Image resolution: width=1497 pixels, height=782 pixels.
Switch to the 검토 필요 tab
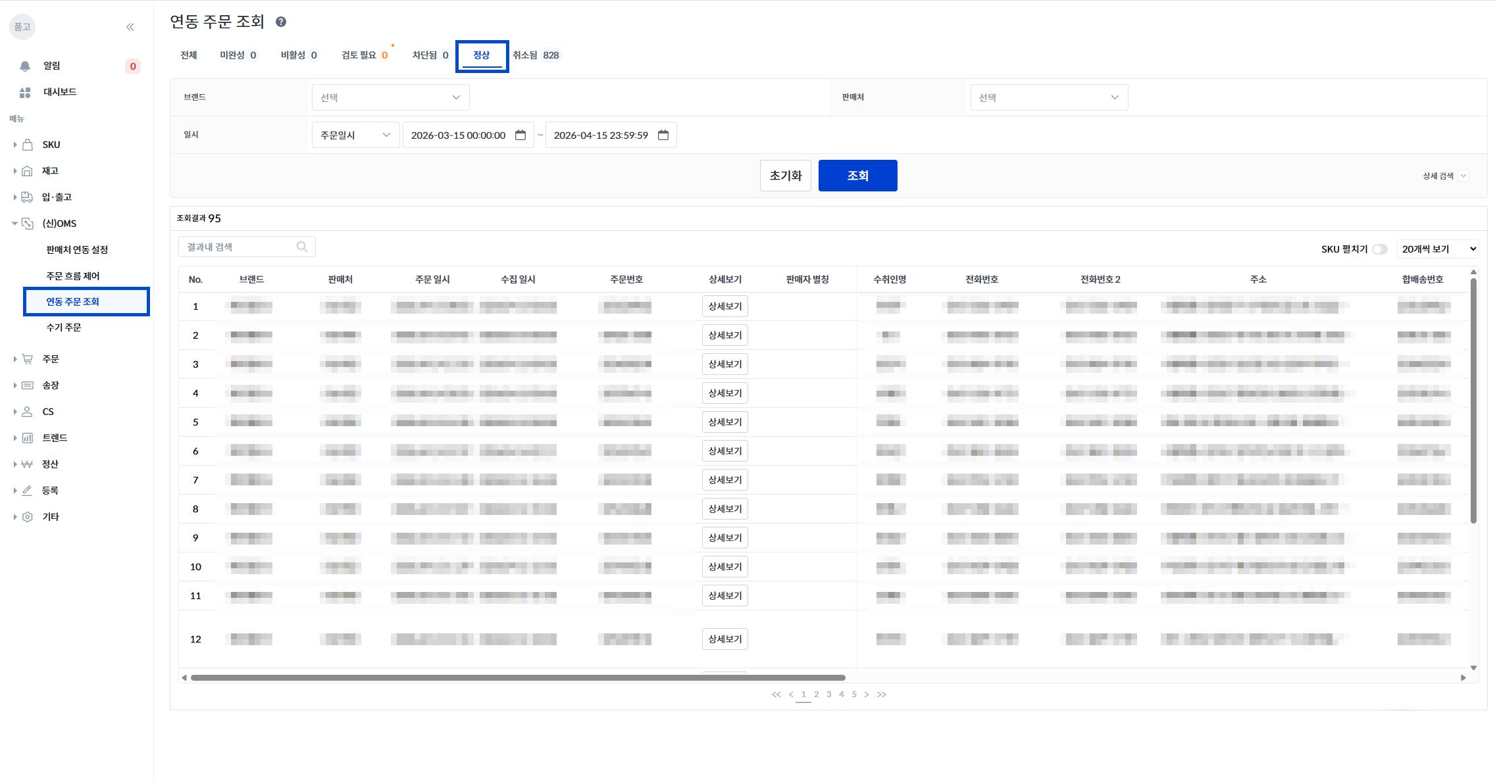pyautogui.click(x=364, y=55)
